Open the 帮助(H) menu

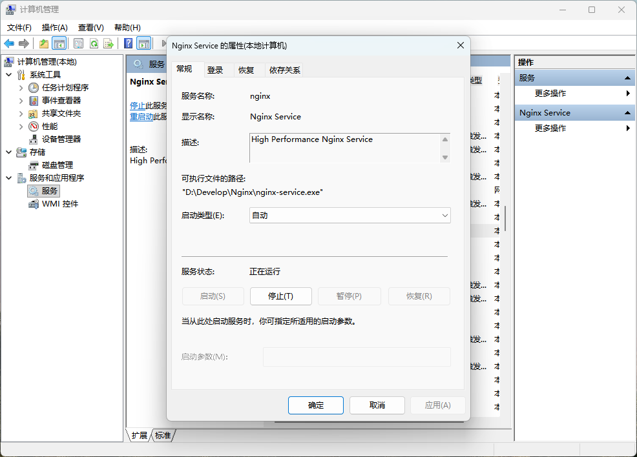(x=127, y=28)
